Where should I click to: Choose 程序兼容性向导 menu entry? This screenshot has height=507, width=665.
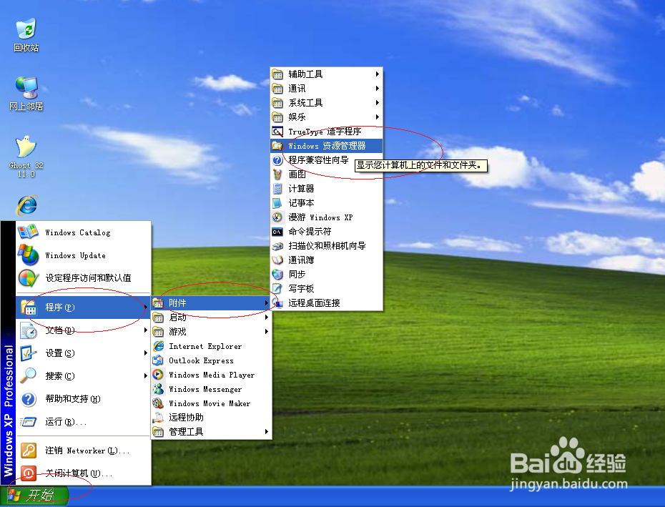(326, 160)
